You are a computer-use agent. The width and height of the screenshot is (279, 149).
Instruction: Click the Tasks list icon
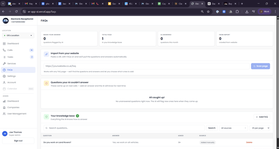click(x=4, y=57)
